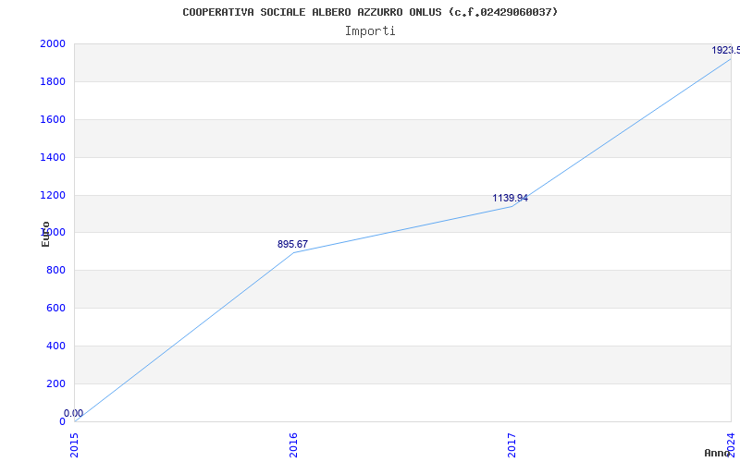Screen dimensions: 740x462
Task: Click the 2024 x-axis year label
Action: tap(731, 445)
